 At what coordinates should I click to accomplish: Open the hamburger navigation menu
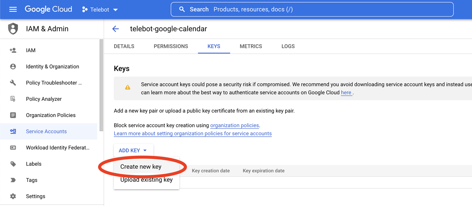pos(13,9)
